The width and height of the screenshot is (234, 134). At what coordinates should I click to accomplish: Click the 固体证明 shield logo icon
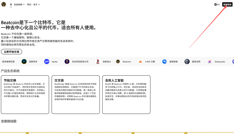tap(187, 62)
